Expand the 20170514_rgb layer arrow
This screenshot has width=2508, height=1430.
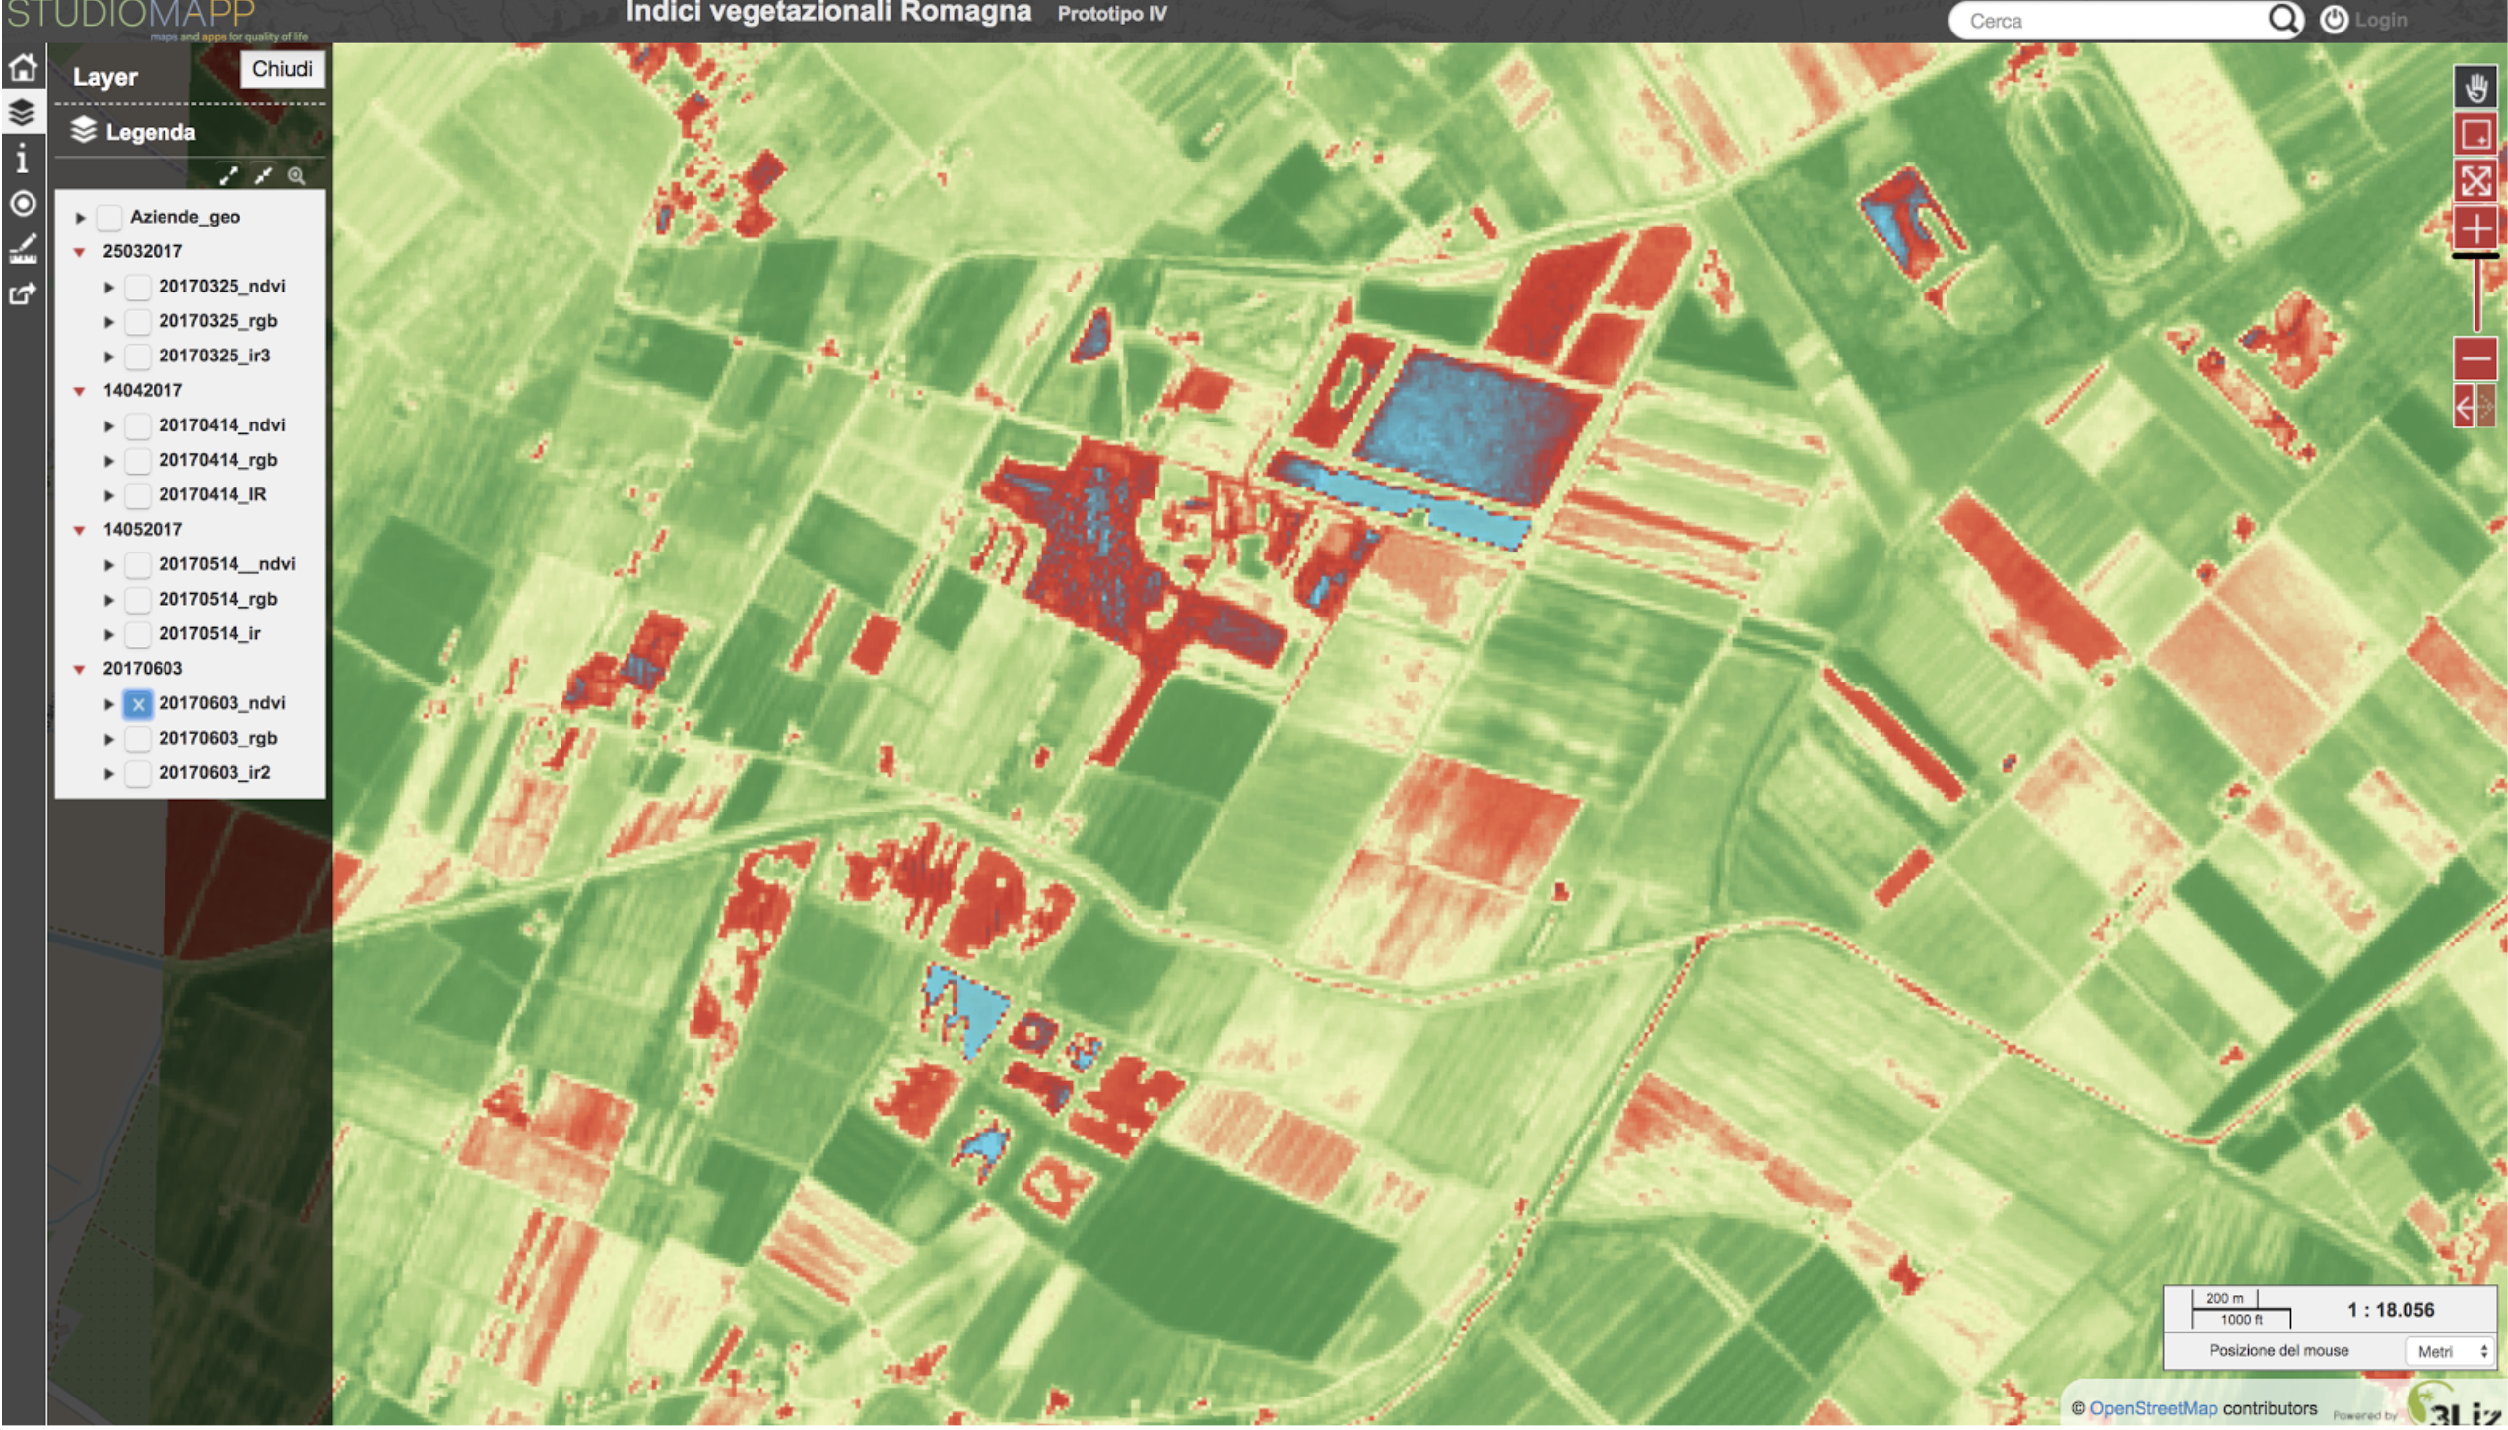click(x=109, y=600)
